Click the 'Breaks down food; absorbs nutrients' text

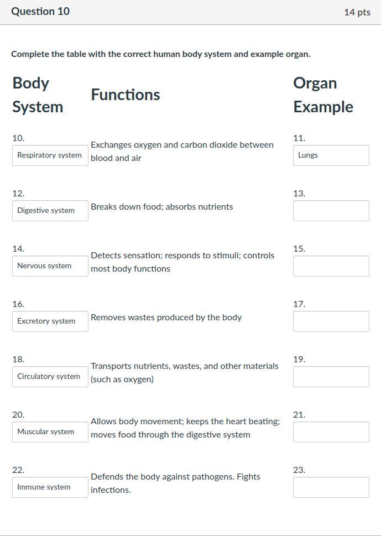tap(161, 207)
